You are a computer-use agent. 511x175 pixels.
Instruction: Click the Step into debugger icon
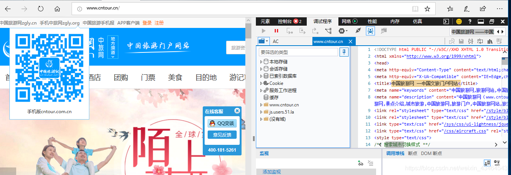289,31
